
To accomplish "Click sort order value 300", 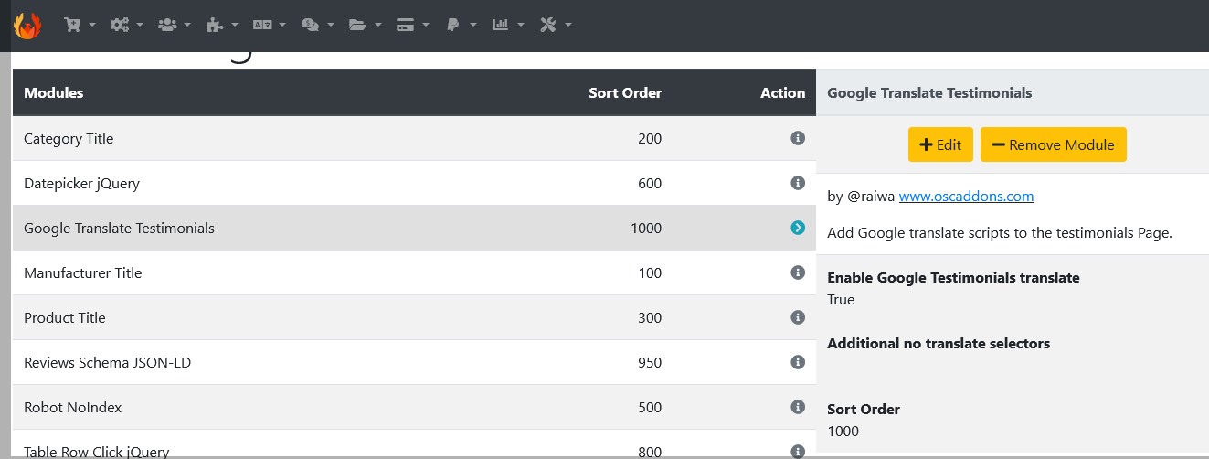I will click(x=650, y=318).
